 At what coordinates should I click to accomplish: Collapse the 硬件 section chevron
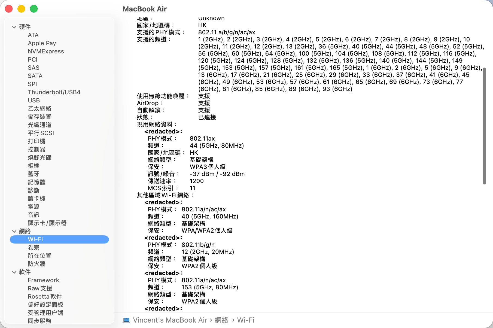click(14, 27)
